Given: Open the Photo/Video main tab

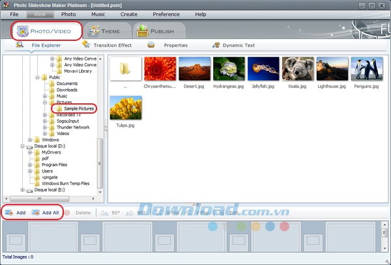Looking at the screenshot, I should click(46, 31).
